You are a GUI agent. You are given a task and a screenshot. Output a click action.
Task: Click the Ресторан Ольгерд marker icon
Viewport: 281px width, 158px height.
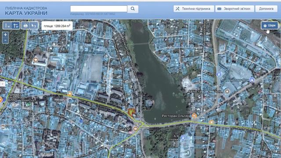click(194, 116)
